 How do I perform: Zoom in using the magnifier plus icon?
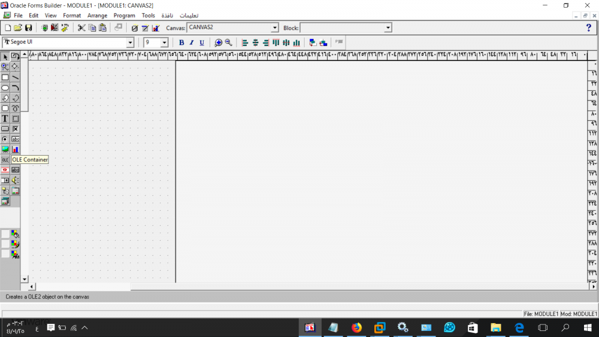pyautogui.click(x=218, y=42)
